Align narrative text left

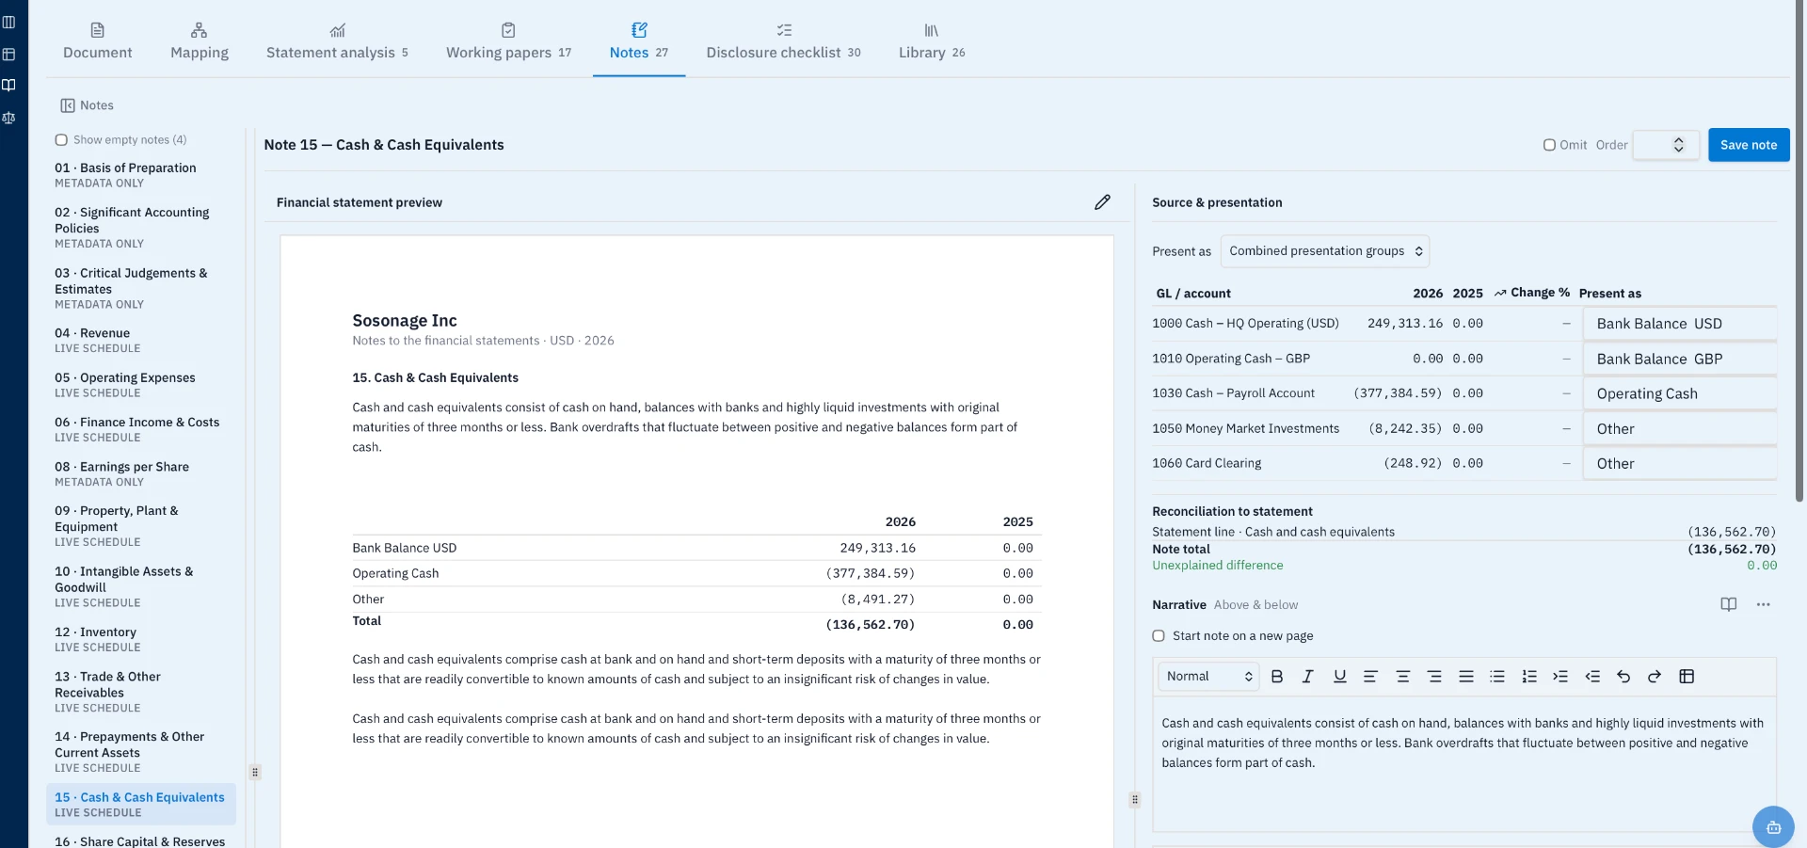pos(1371,677)
